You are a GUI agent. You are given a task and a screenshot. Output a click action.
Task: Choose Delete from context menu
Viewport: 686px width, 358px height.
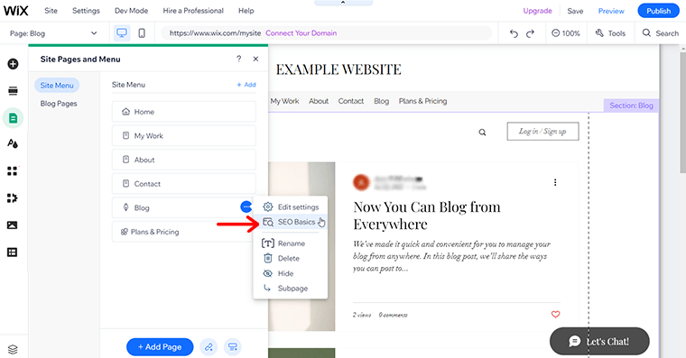click(290, 258)
